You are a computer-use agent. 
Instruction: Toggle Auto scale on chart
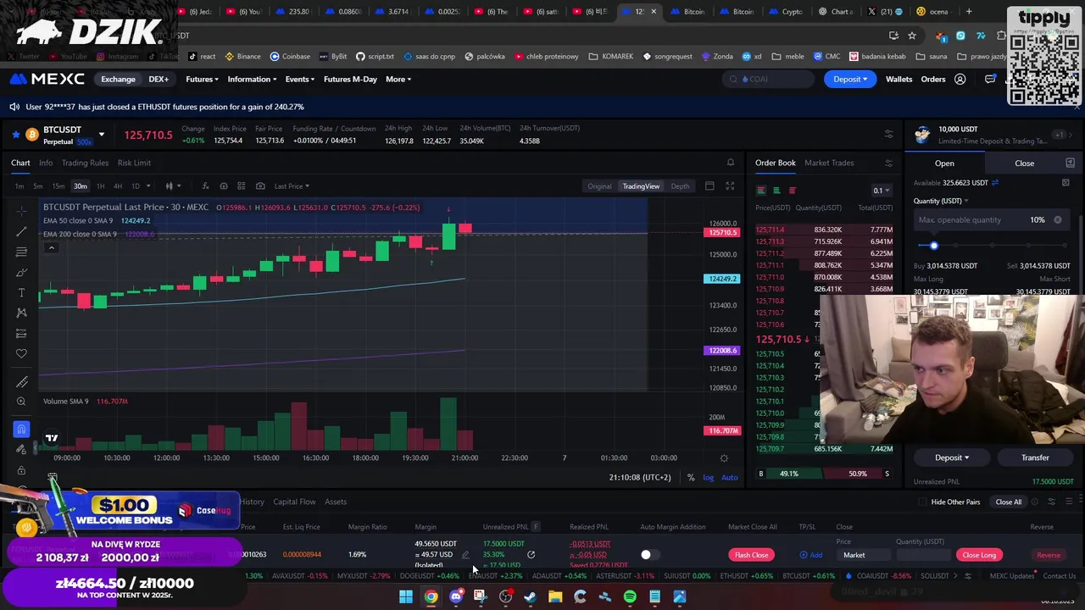coord(729,478)
